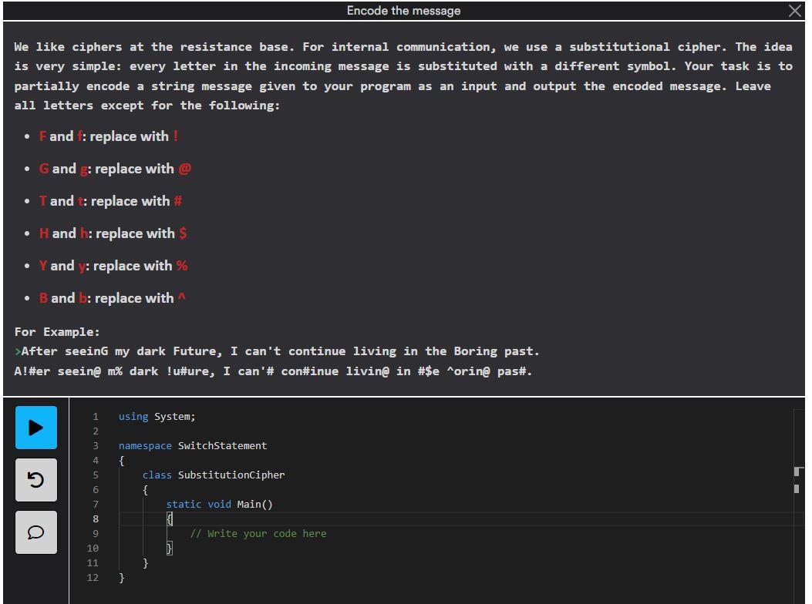
Task: Click line number 8 in the gutter
Action: click(x=95, y=518)
